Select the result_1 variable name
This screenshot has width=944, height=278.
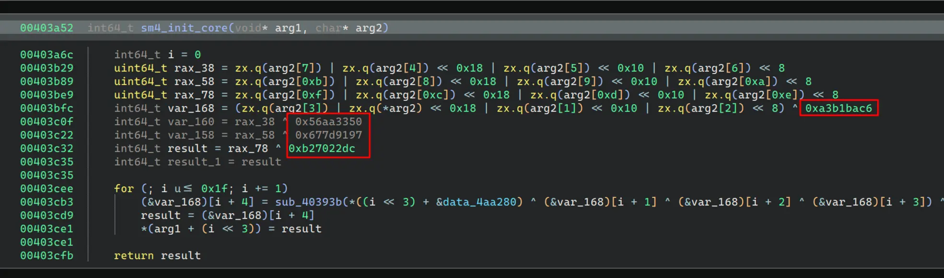(x=194, y=162)
